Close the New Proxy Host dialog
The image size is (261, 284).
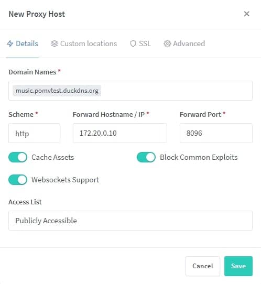246,14
